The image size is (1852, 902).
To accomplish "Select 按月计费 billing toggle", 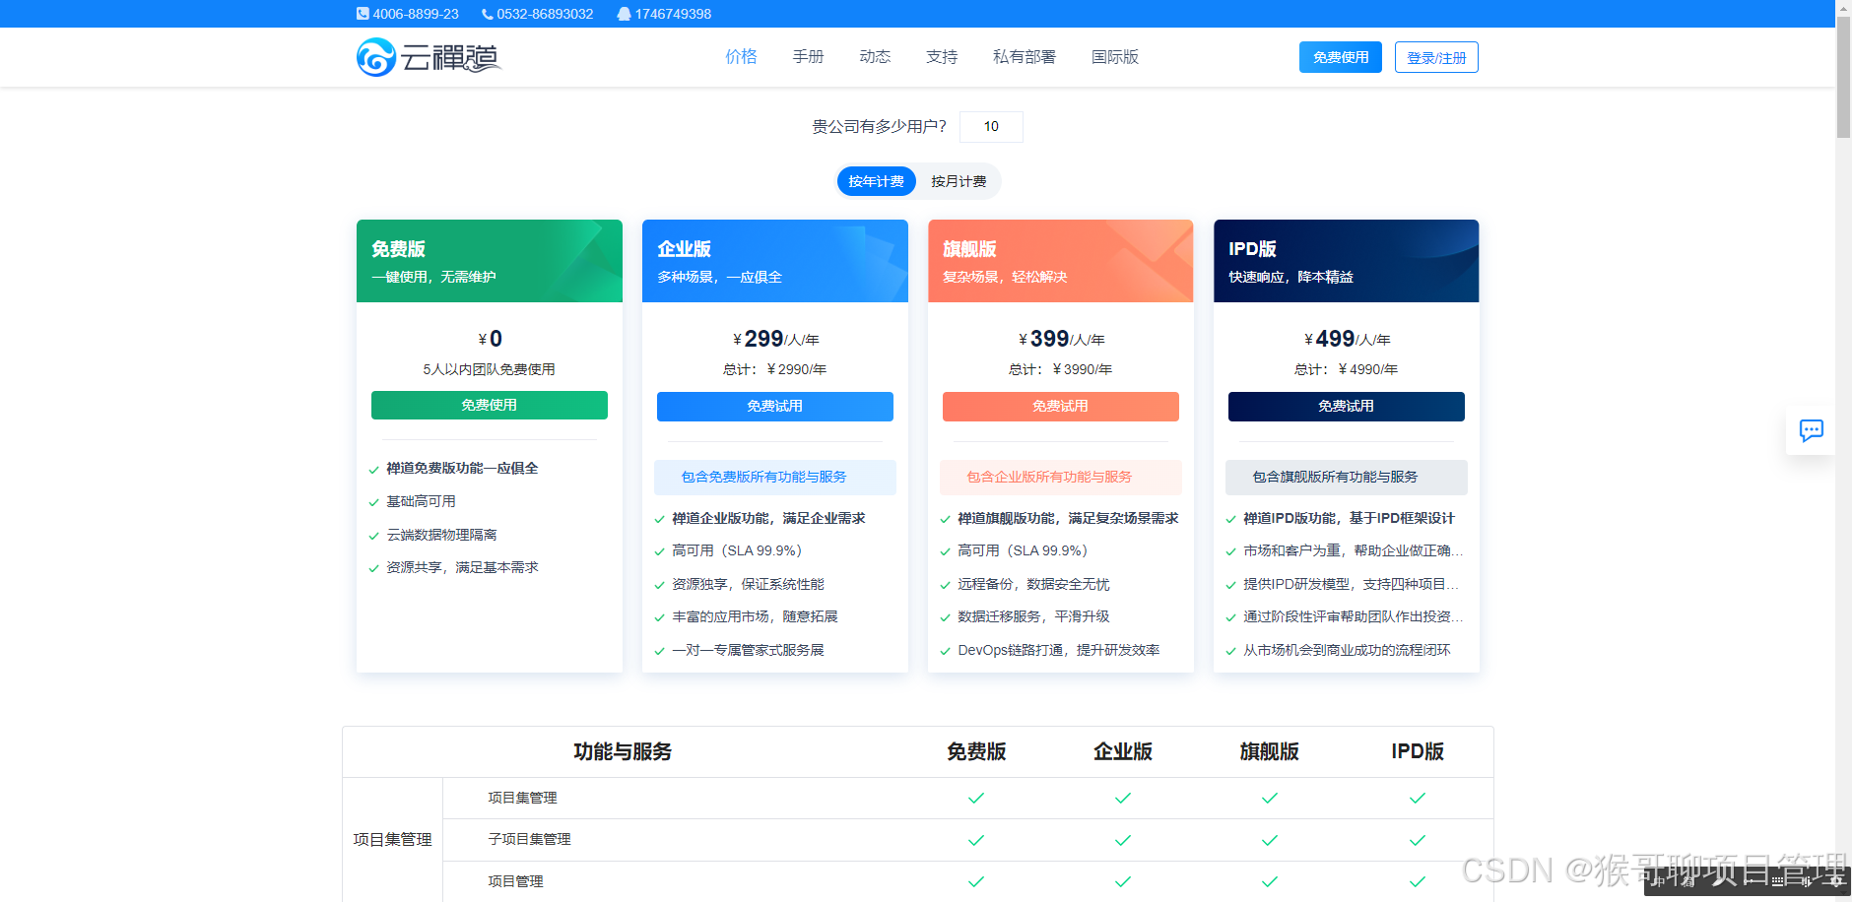I will (x=959, y=181).
